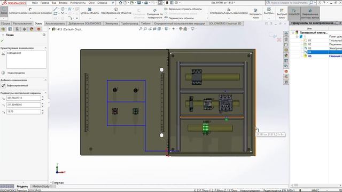The image size is (342, 192).
Task: Click Convert Entities (Преобразование объектов) tool
Action: (x=116, y=11)
